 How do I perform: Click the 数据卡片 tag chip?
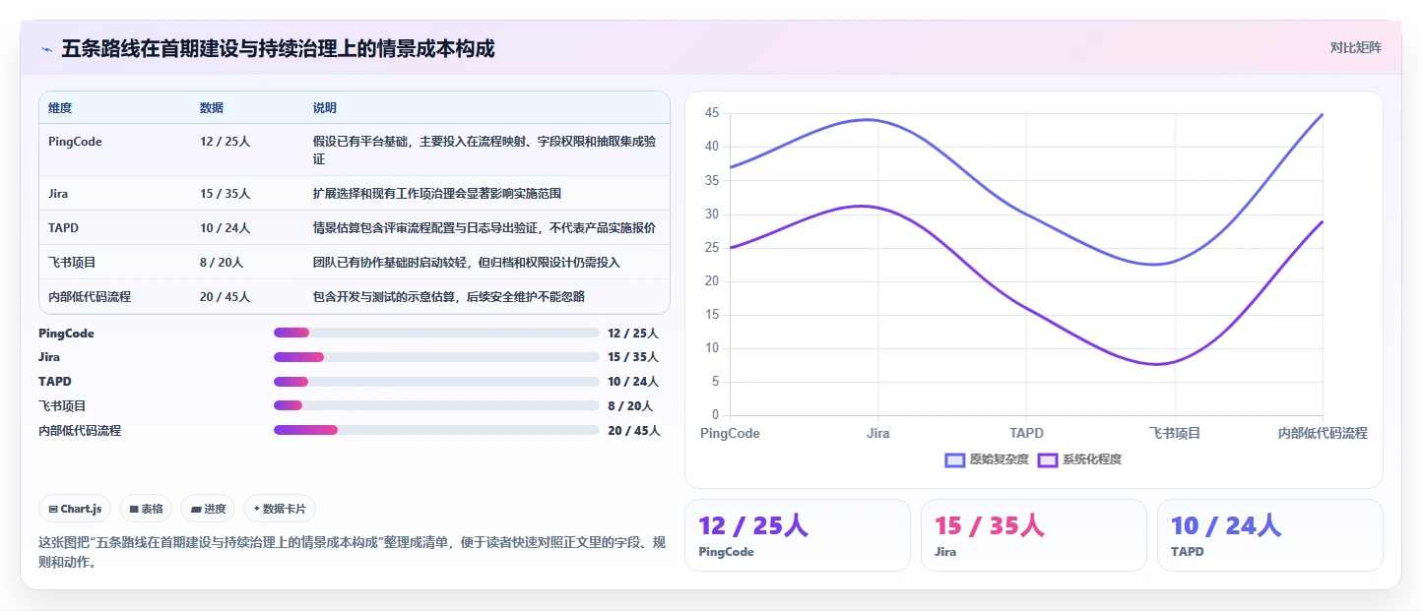(280, 509)
